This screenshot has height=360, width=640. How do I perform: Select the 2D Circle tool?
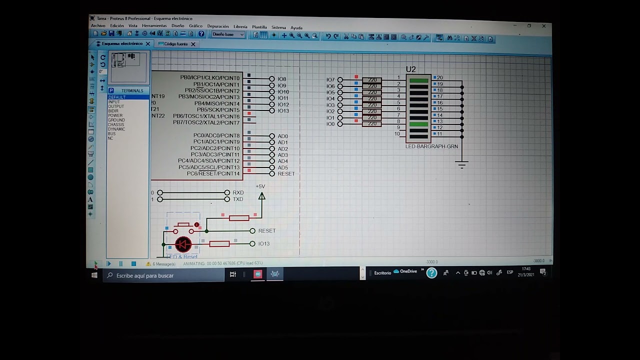coord(90,177)
